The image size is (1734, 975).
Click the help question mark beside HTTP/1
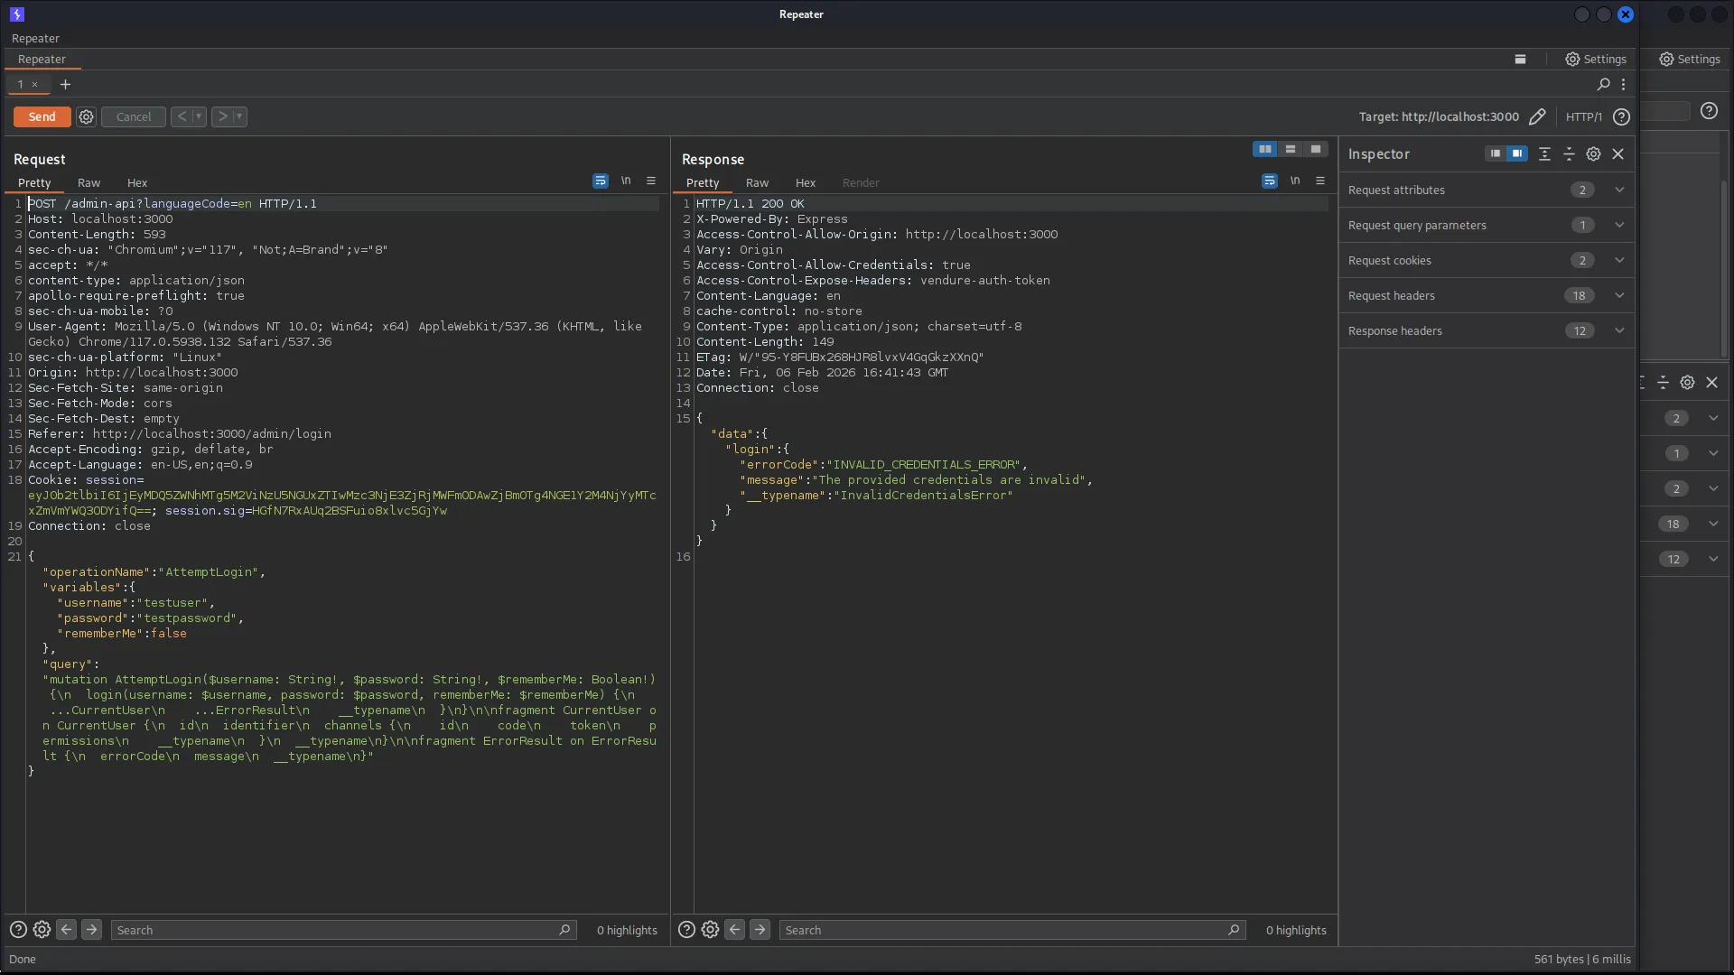tap(1621, 116)
